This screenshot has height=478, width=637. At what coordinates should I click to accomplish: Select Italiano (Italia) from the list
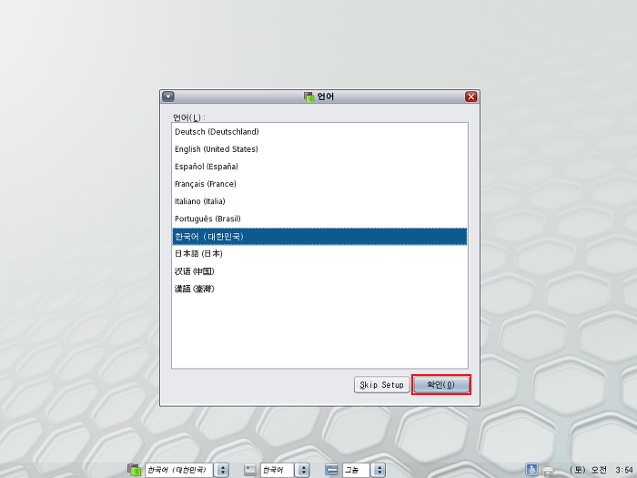[319, 201]
